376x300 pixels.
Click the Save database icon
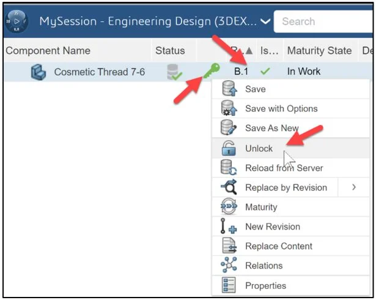tap(229, 89)
